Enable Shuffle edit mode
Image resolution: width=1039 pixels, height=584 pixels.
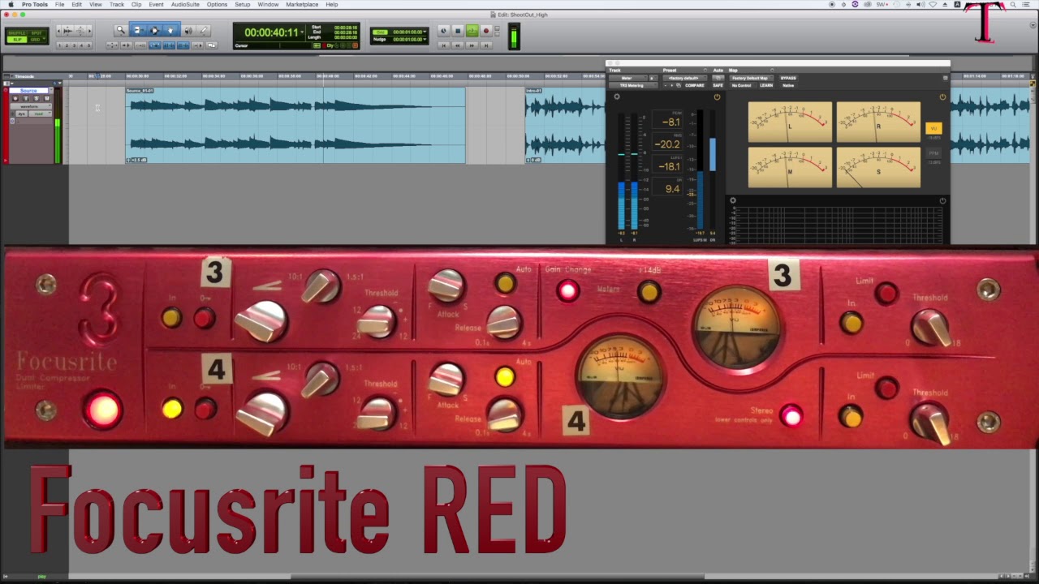pyautogui.click(x=15, y=32)
